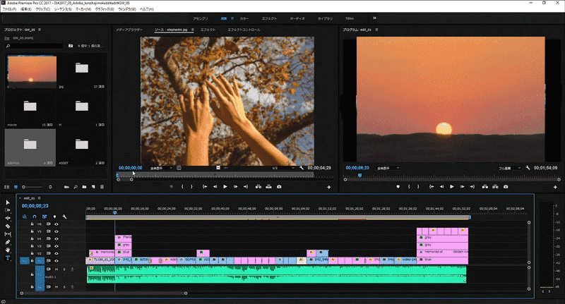The width and height of the screenshot is (565, 304).
Task: Open Program monitor playback resolution dropdown
Action: pyautogui.click(x=509, y=168)
